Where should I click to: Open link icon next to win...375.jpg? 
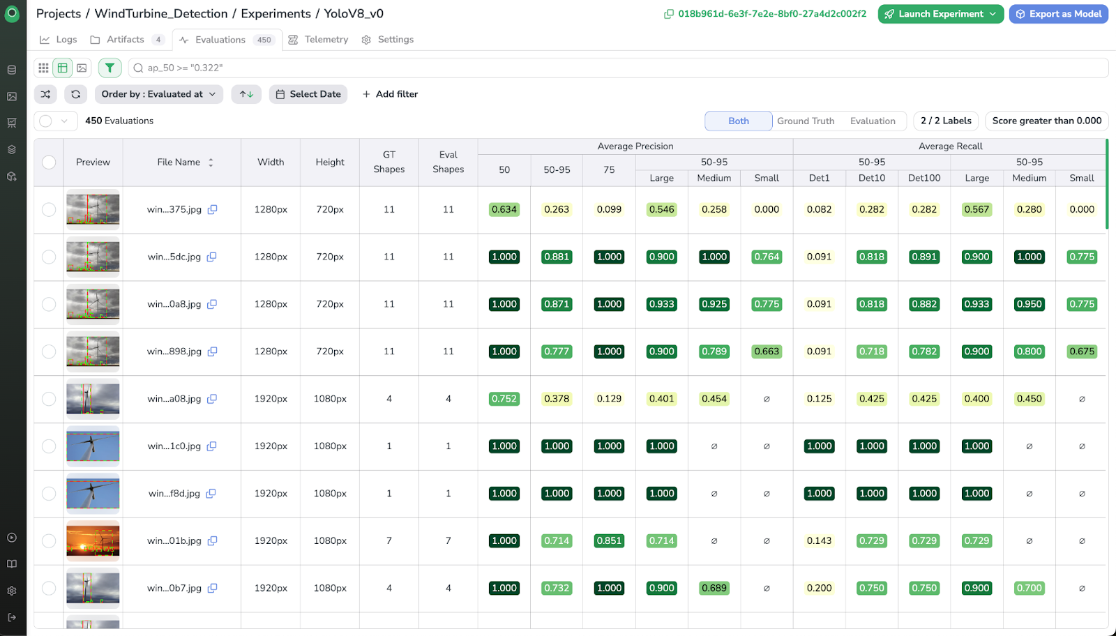click(213, 209)
